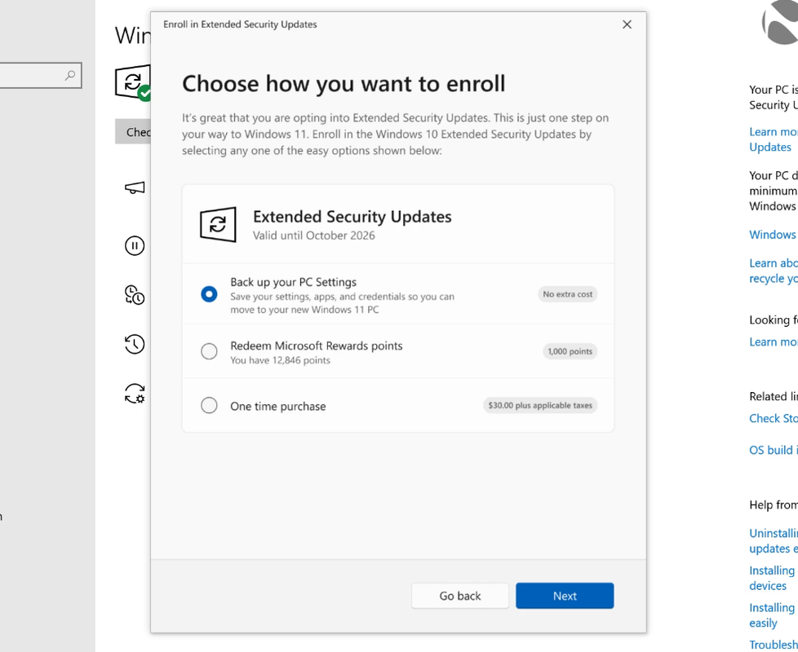
Task: Click the Go back button
Action: 459,596
